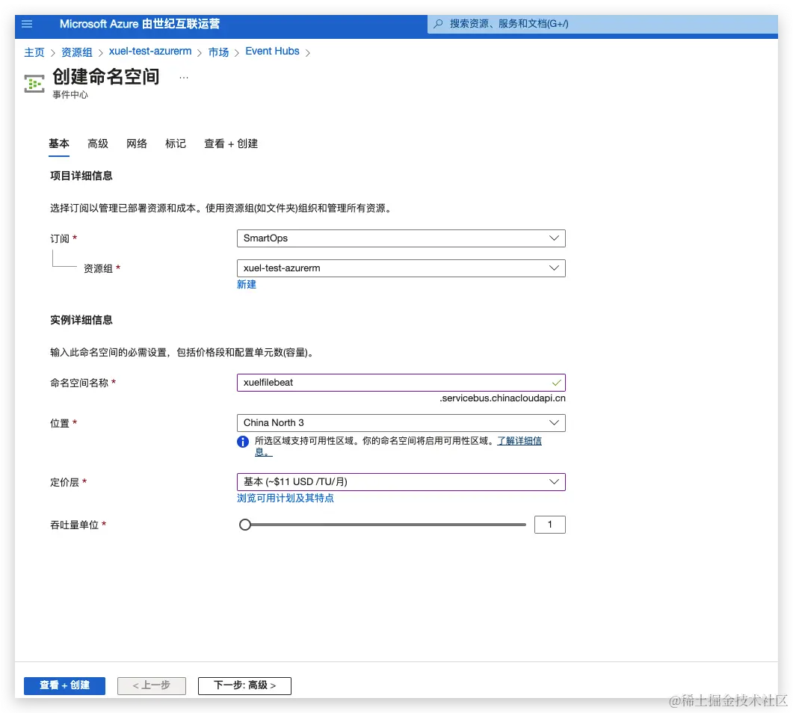Click the namespace name xuelfilebeat field
The height and width of the screenshot is (713, 793).
coord(401,383)
